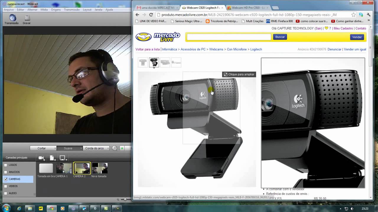The width and height of the screenshot is (378, 212).
Task: Open the Transmissão menu in Wirecast
Action: click(72, 10)
